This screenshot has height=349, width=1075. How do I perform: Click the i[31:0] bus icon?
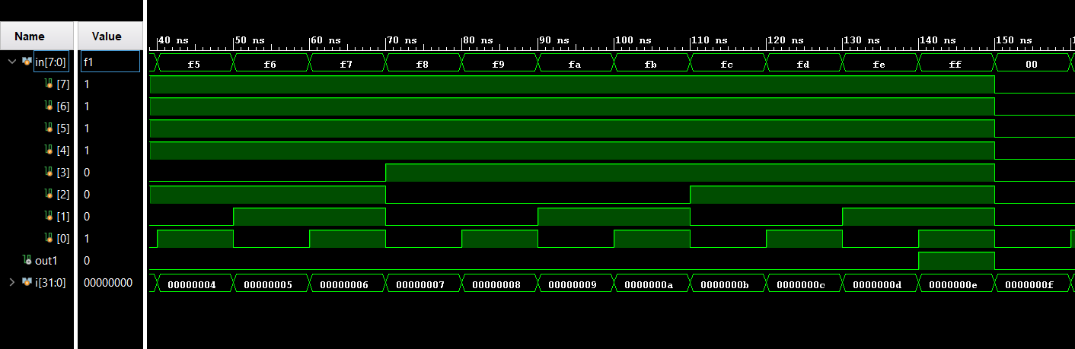[27, 282]
